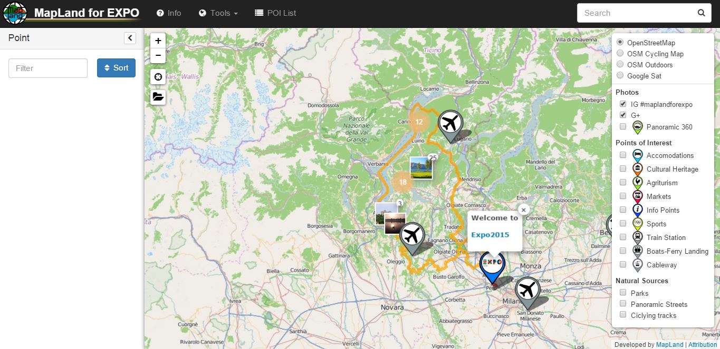Zoom in the map with plus button
Screen dimensions: 720x349
(x=158, y=41)
